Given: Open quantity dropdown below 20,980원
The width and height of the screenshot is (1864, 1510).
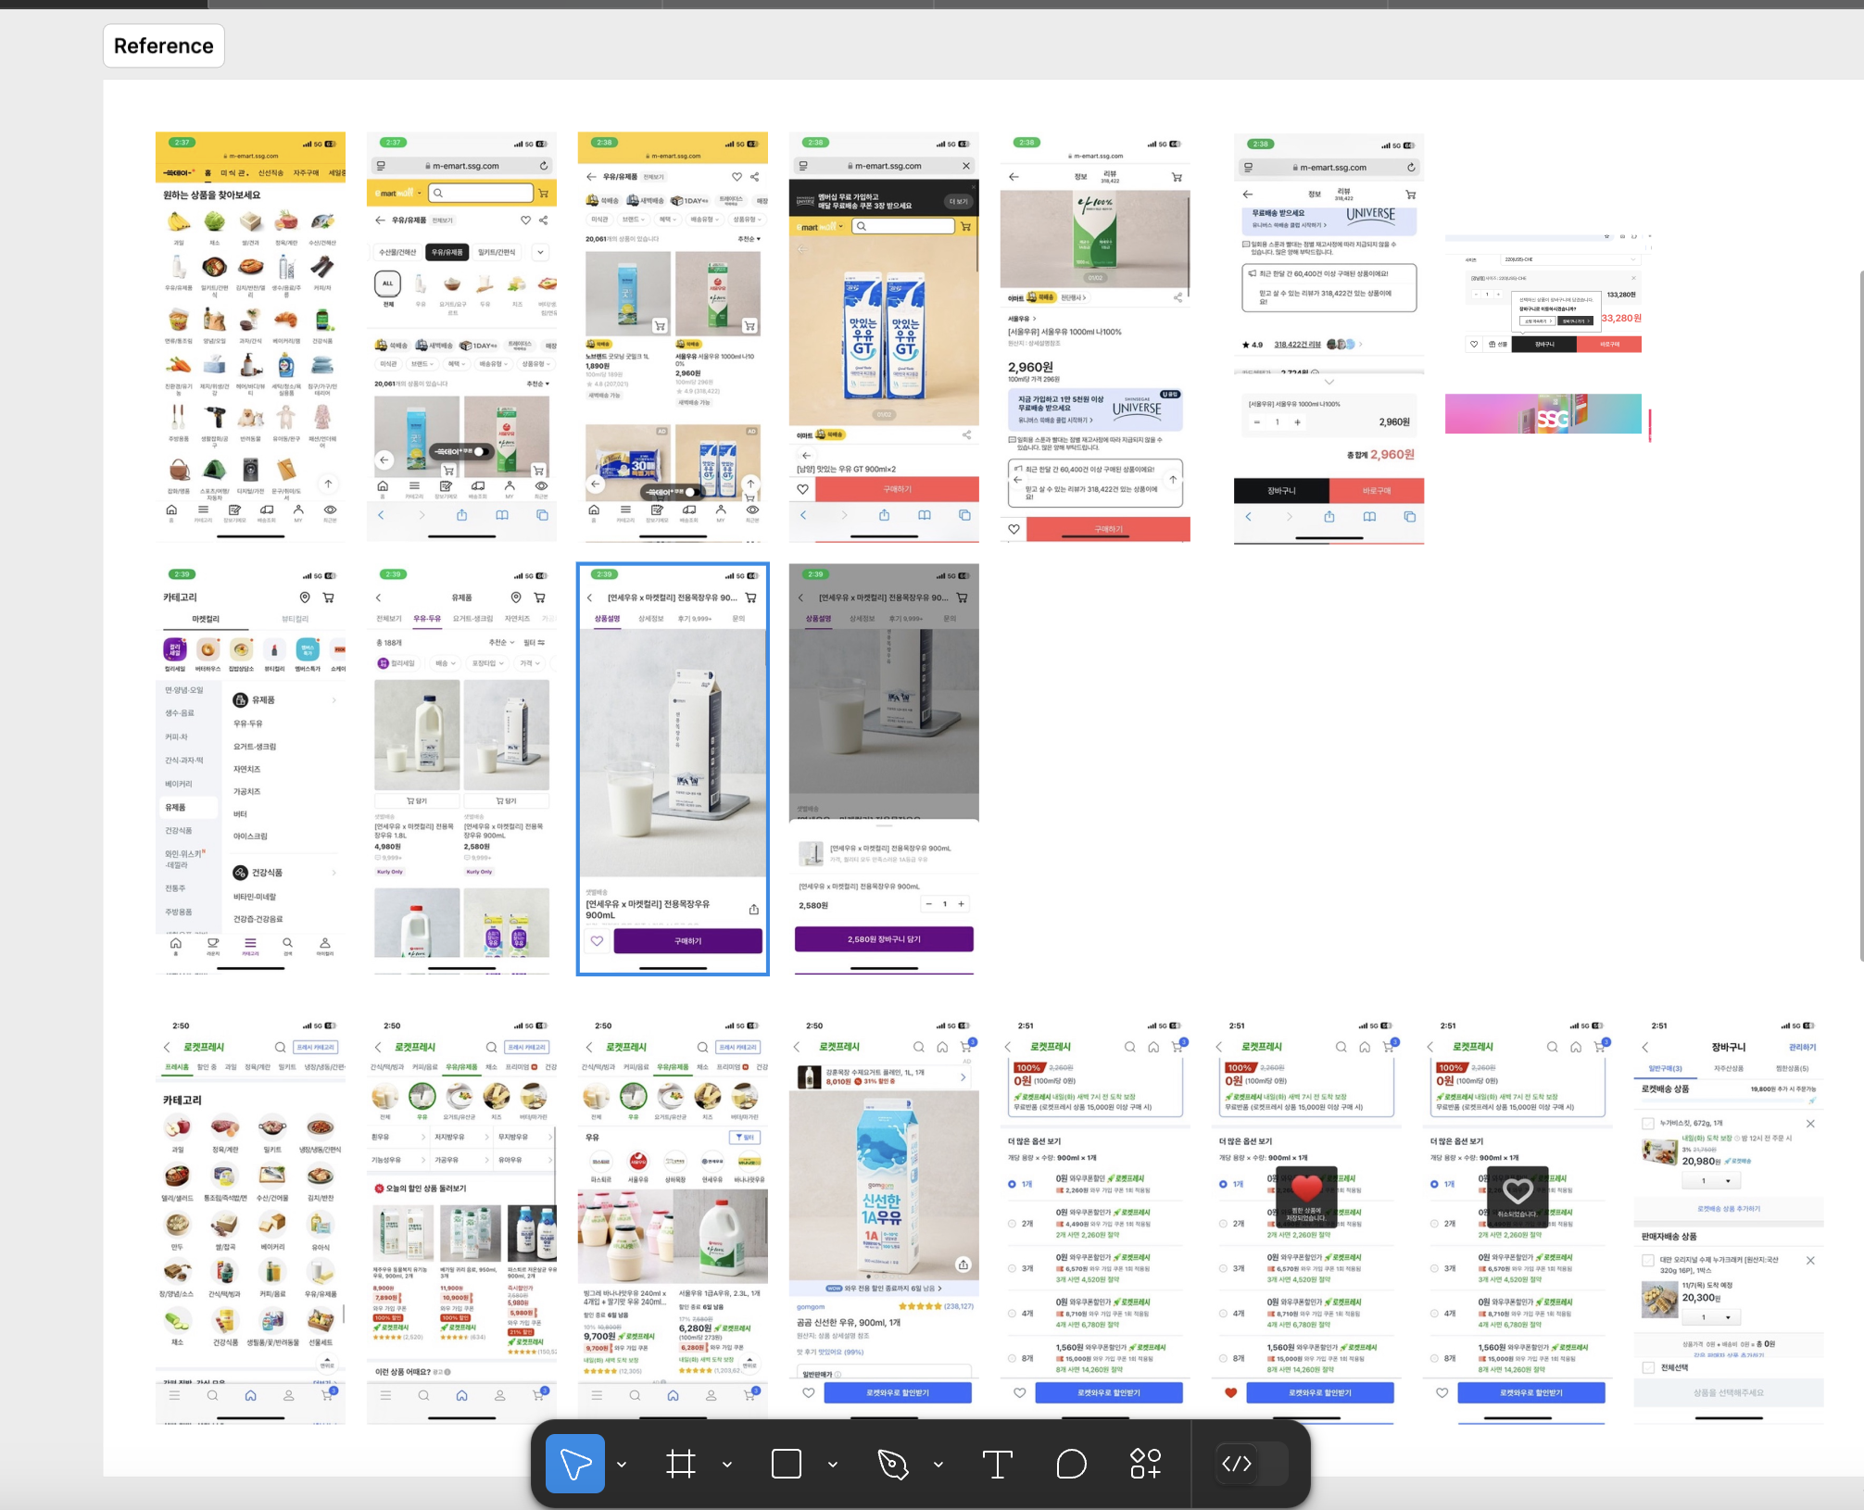Looking at the screenshot, I should [1711, 1181].
